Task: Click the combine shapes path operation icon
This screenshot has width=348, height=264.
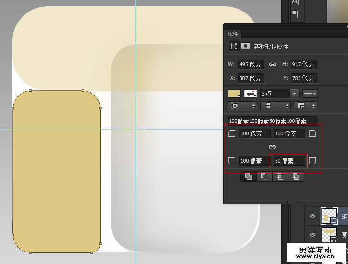Action: click(x=248, y=177)
